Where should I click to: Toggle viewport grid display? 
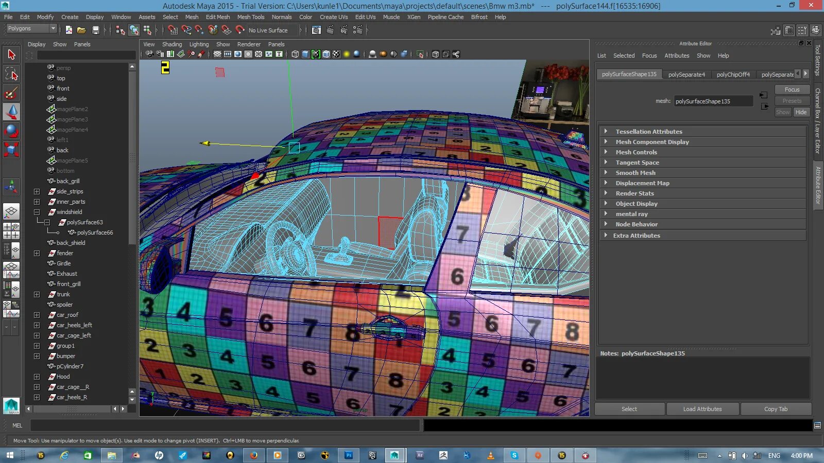(217, 54)
